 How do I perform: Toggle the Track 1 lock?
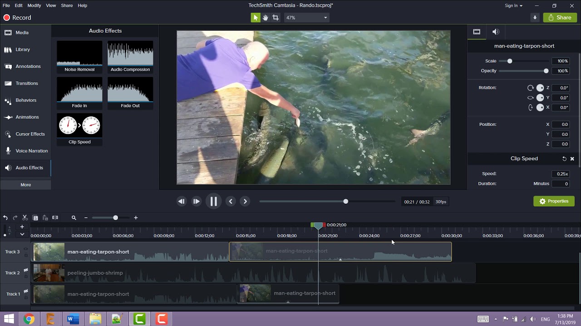26,297
